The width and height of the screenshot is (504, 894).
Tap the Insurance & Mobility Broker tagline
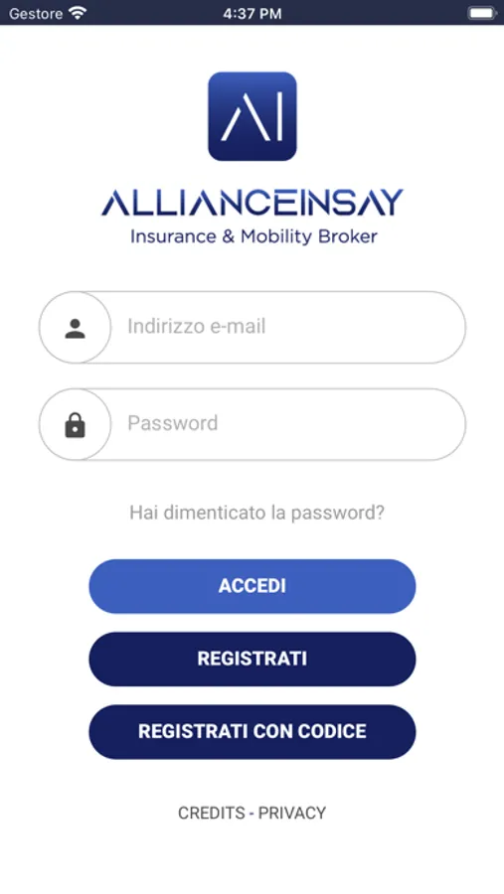coord(253,236)
